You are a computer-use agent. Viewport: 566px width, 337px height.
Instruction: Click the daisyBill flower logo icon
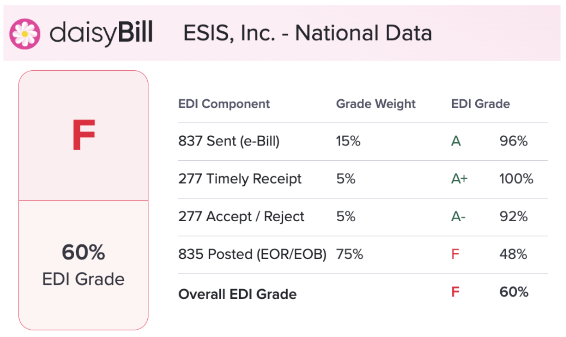(x=25, y=34)
